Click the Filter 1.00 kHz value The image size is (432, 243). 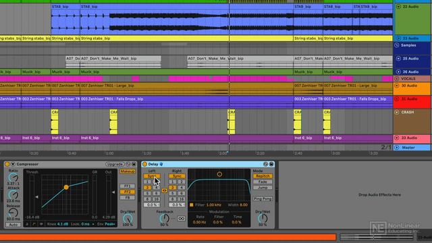(x=214, y=205)
